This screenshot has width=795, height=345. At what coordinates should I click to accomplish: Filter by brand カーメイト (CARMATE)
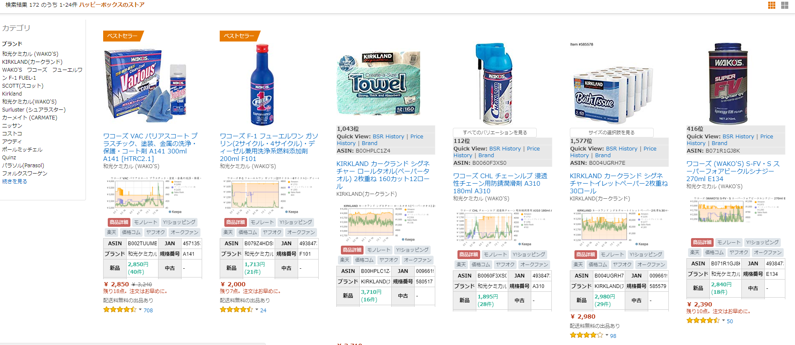[x=30, y=117]
